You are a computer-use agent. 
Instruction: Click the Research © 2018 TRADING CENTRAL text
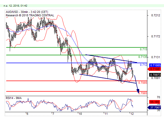(30, 15)
